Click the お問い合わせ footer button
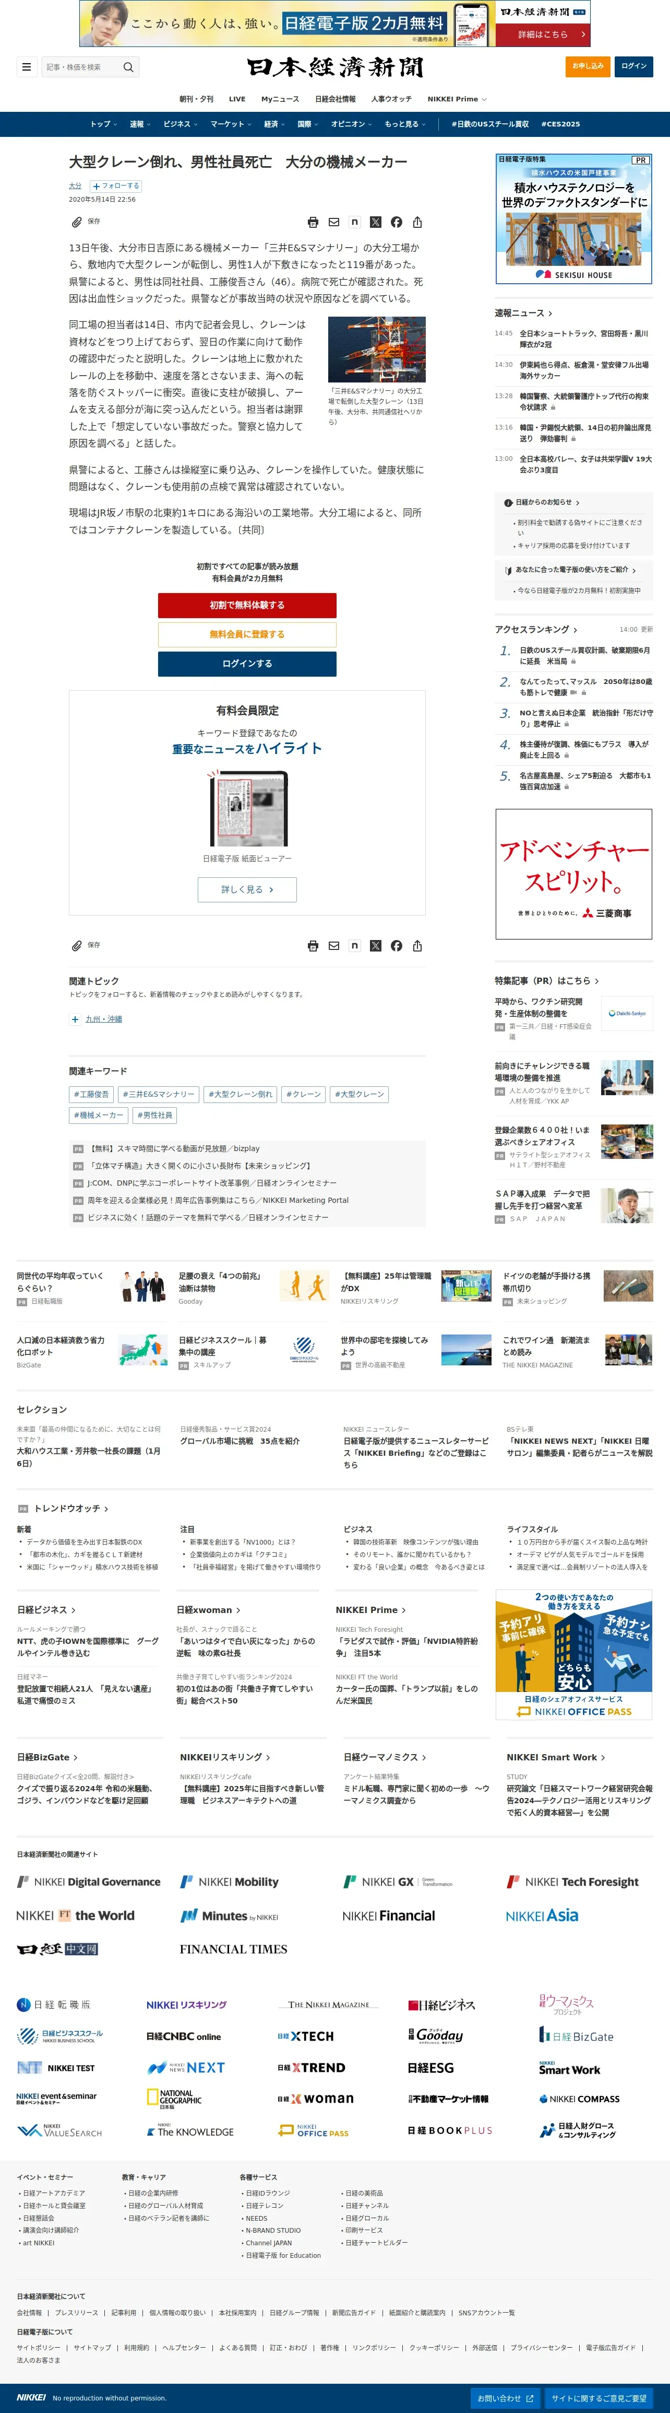This screenshot has width=670, height=2413. [x=505, y=2398]
